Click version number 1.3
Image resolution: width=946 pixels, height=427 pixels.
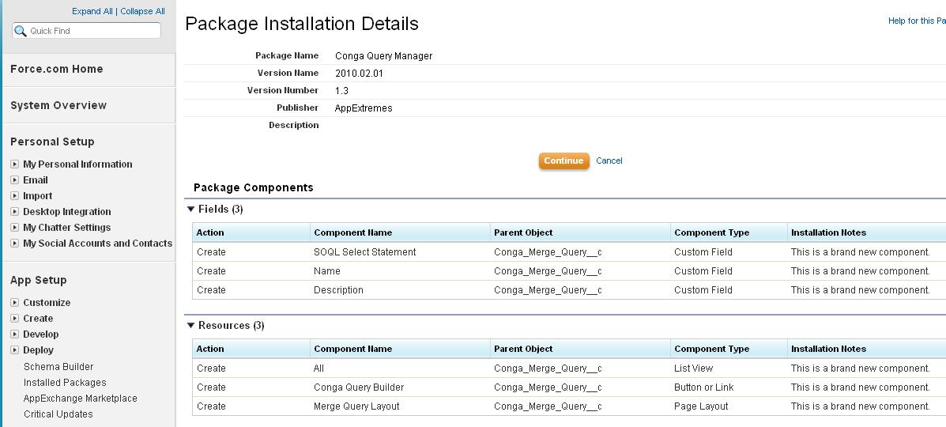[x=341, y=91]
